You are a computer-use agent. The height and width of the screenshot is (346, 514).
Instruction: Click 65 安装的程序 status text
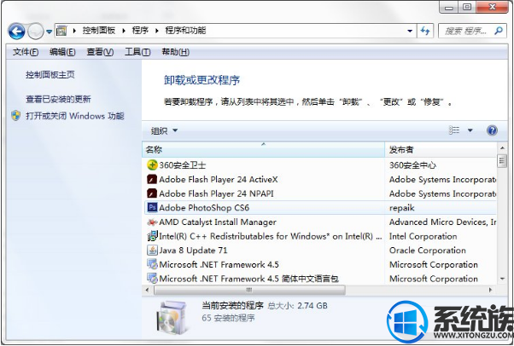pyautogui.click(x=228, y=318)
